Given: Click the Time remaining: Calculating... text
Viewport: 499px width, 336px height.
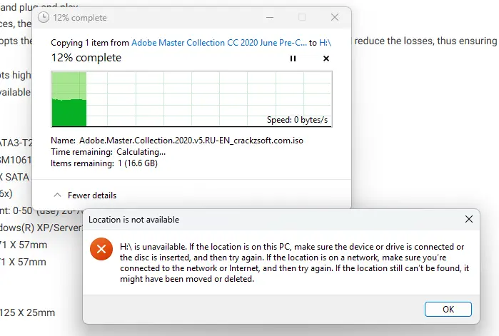Looking at the screenshot, I should 109,152.
